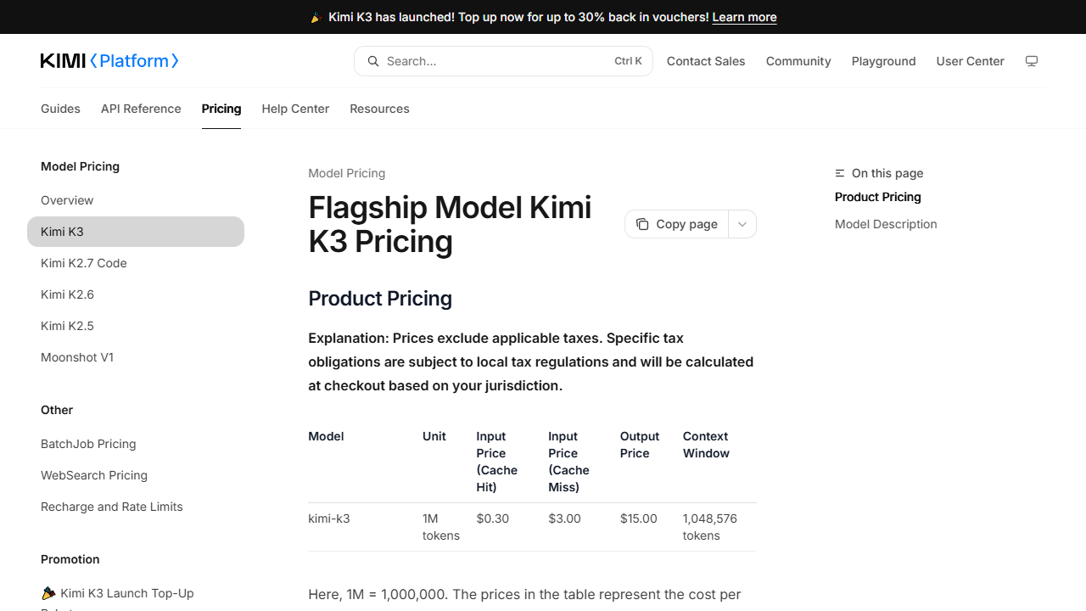The image size is (1086, 611).
Task: Open the Playground link
Action: [x=883, y=61]
